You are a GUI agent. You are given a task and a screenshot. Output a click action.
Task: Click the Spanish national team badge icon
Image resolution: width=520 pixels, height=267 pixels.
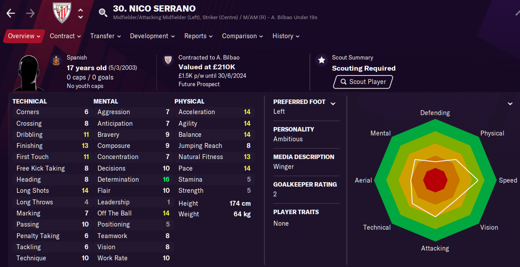(57, 61)
